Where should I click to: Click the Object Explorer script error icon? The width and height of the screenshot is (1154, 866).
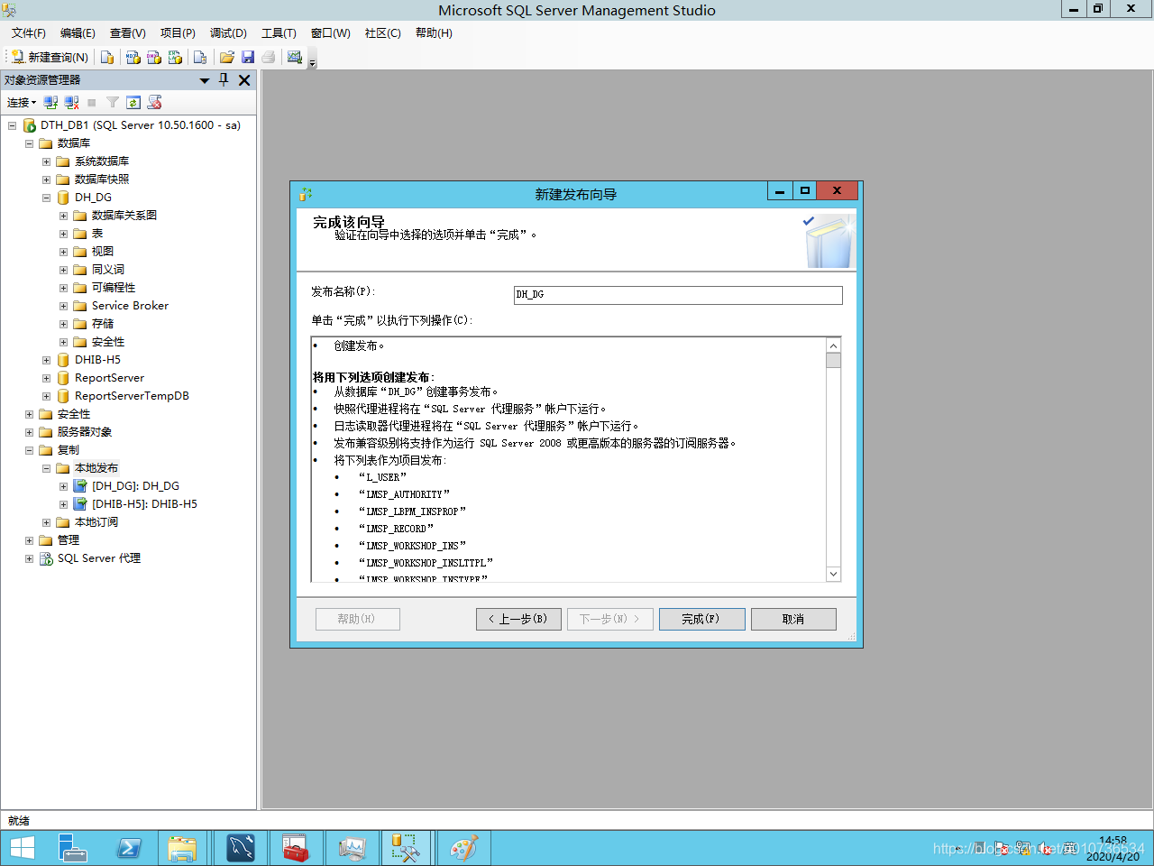[155, 103]
